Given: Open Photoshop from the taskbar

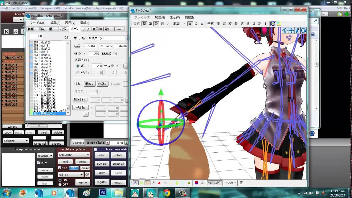Looking at the screenshot, I should 103,193.
